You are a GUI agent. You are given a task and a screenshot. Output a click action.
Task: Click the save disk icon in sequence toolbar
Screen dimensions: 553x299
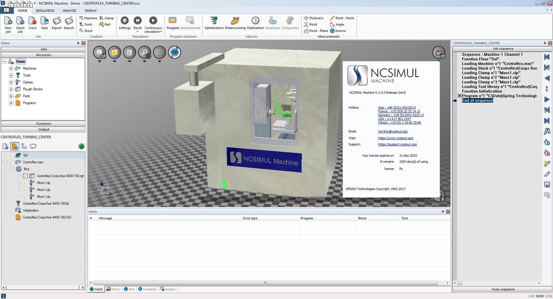pyautogui.click(x=546, y=185)
